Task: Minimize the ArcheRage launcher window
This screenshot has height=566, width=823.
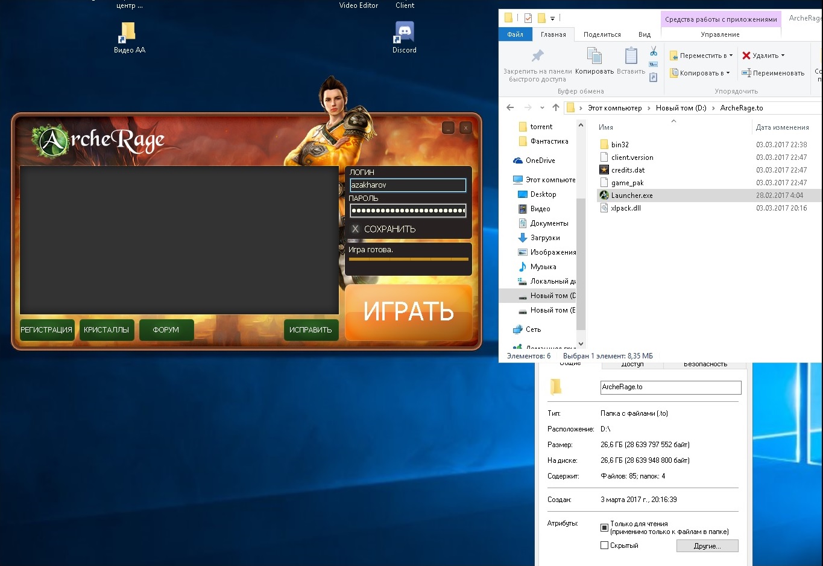Action: 448,127
